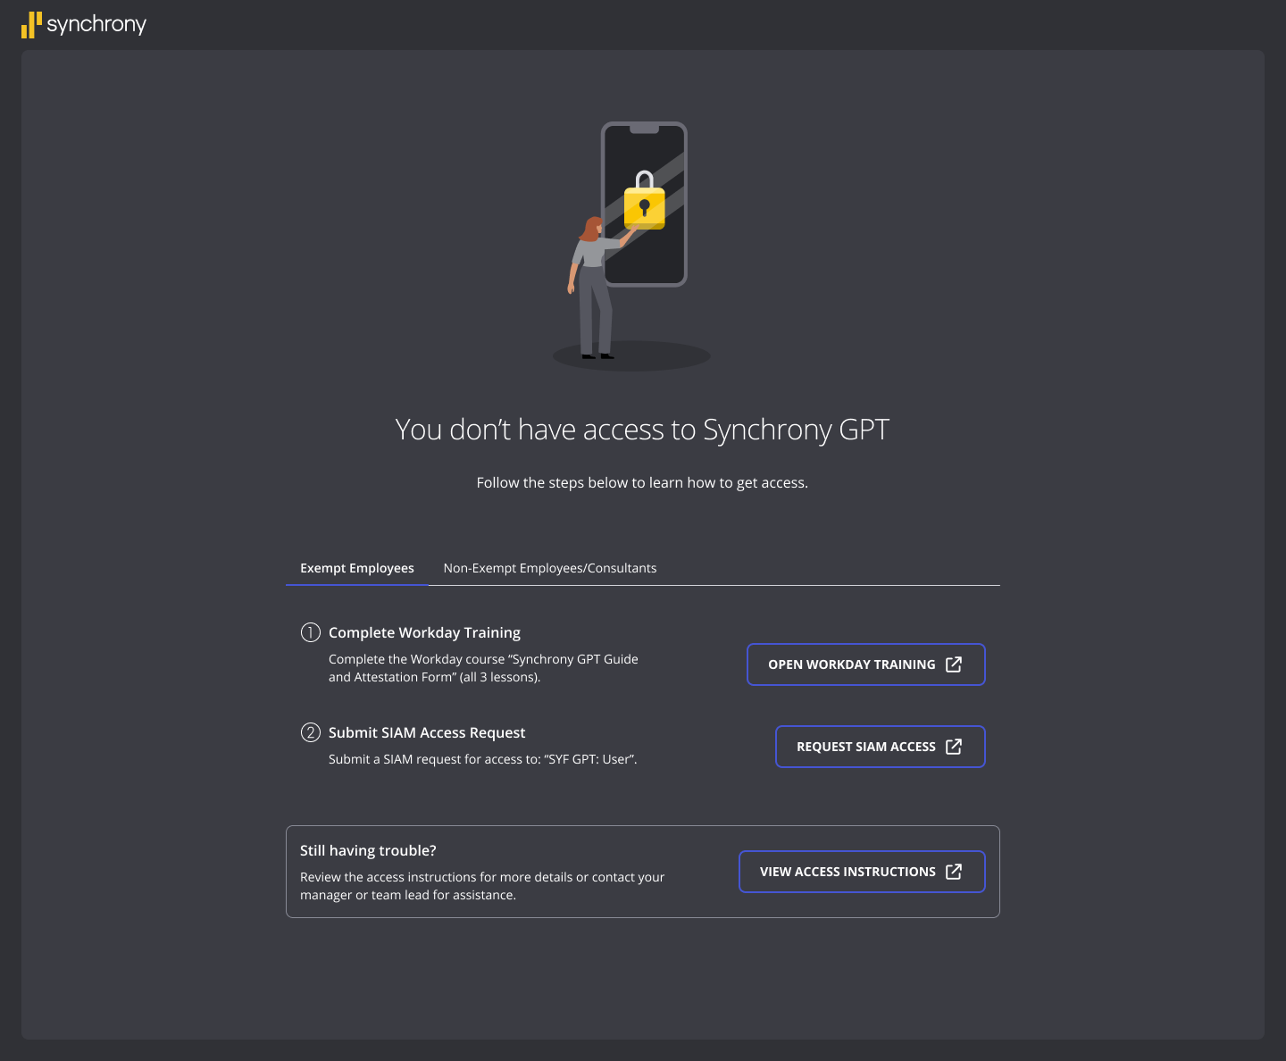Click the "Review the access instructions" paragraph
Viewport: 1286px width, 1061px height.
[482, 886]
